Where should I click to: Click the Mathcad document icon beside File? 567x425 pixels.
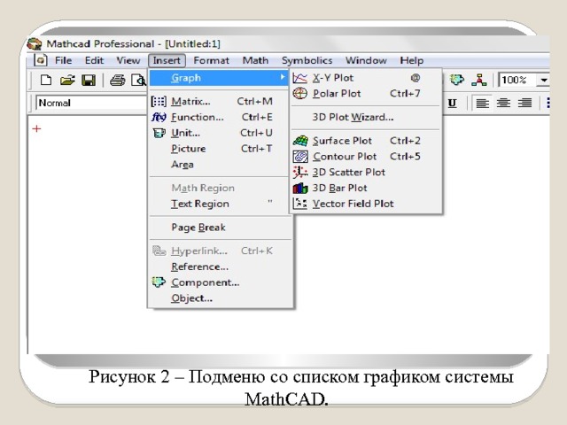click(x=41, y=60)
